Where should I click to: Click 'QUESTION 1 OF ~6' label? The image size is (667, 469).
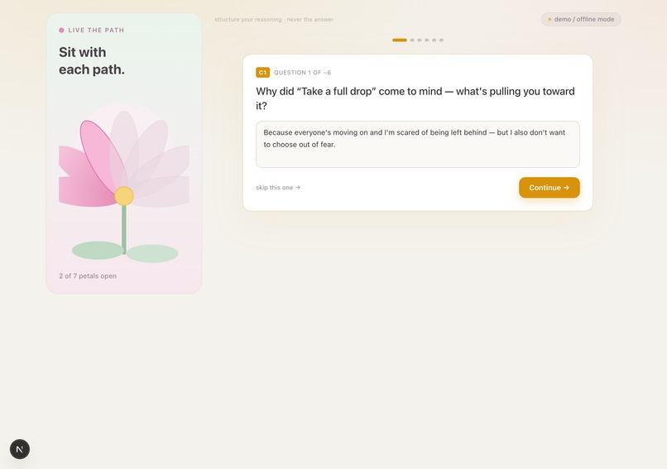[x=302, y=73]
